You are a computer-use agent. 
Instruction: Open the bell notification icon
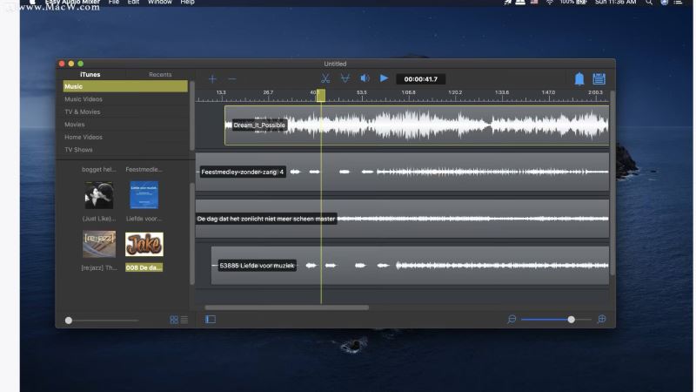point(579,79)
